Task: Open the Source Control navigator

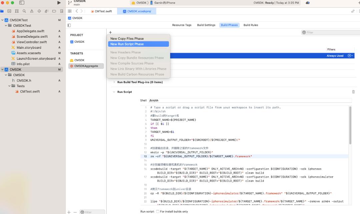Action: [9, 11]
